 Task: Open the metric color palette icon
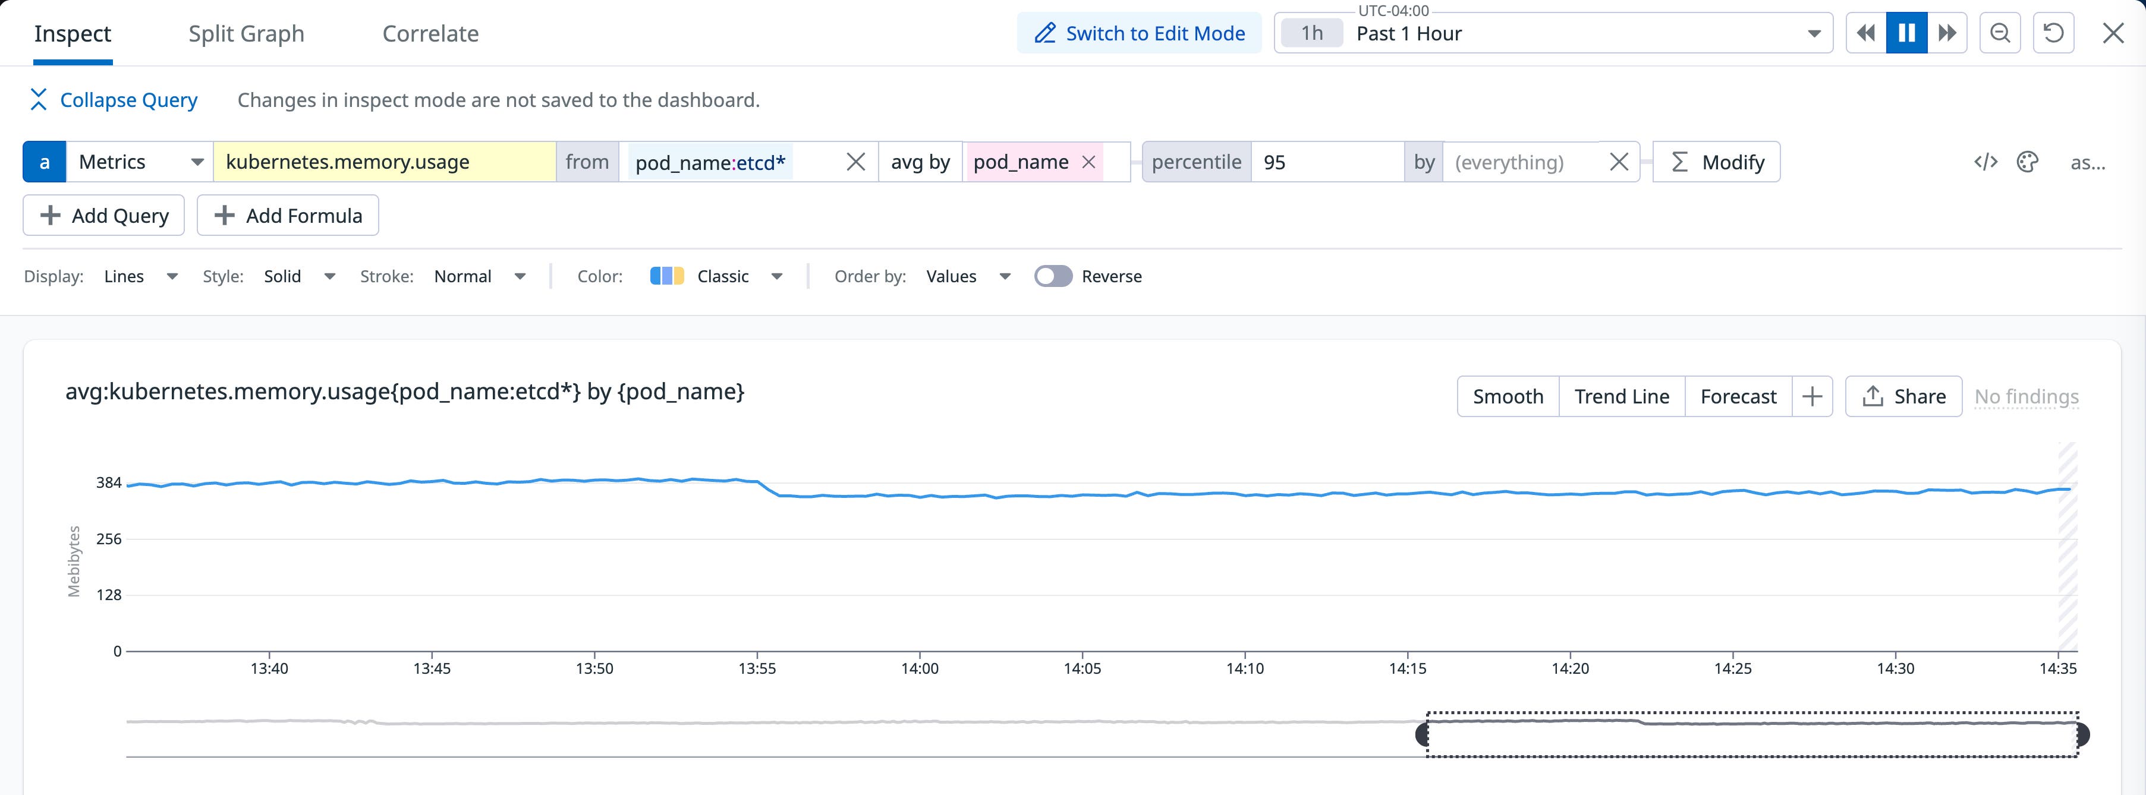[x=2028, y=162]
